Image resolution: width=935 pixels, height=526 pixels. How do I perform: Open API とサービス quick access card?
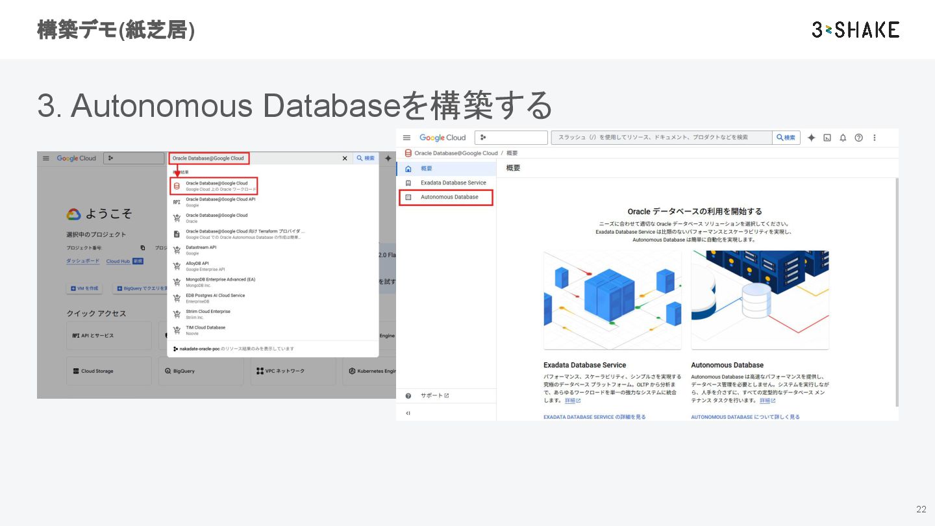[x=109, y=336]
